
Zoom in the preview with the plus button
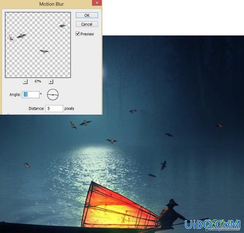pos(51,81)
